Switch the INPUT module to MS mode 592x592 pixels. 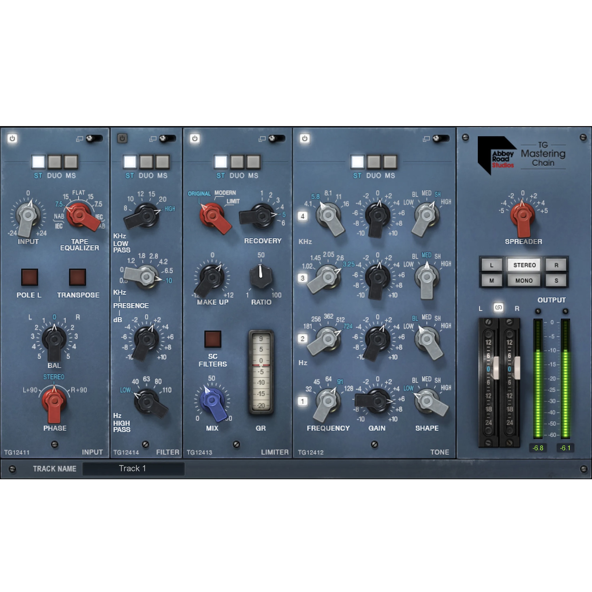tap(71, 162)
